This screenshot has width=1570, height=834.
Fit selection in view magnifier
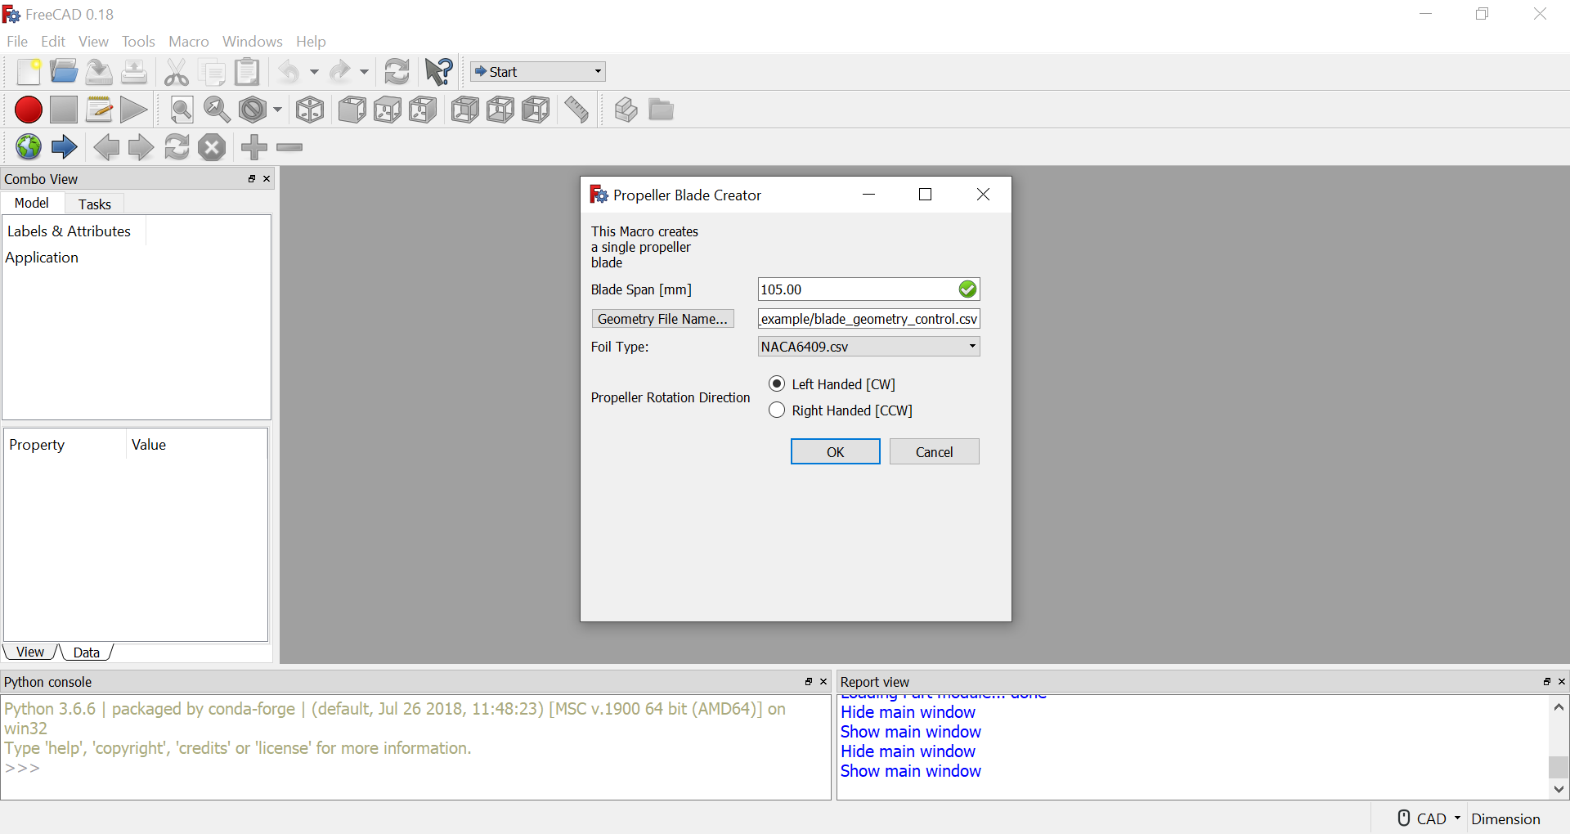pos(217,110)
